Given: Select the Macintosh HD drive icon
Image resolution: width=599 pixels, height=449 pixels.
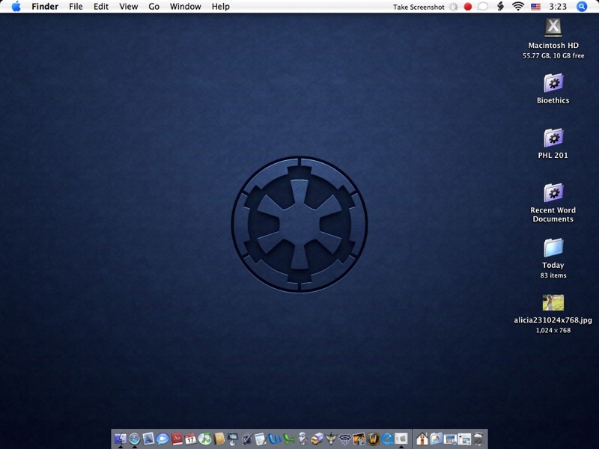Looking at the screenshot, I should [553, 28].
